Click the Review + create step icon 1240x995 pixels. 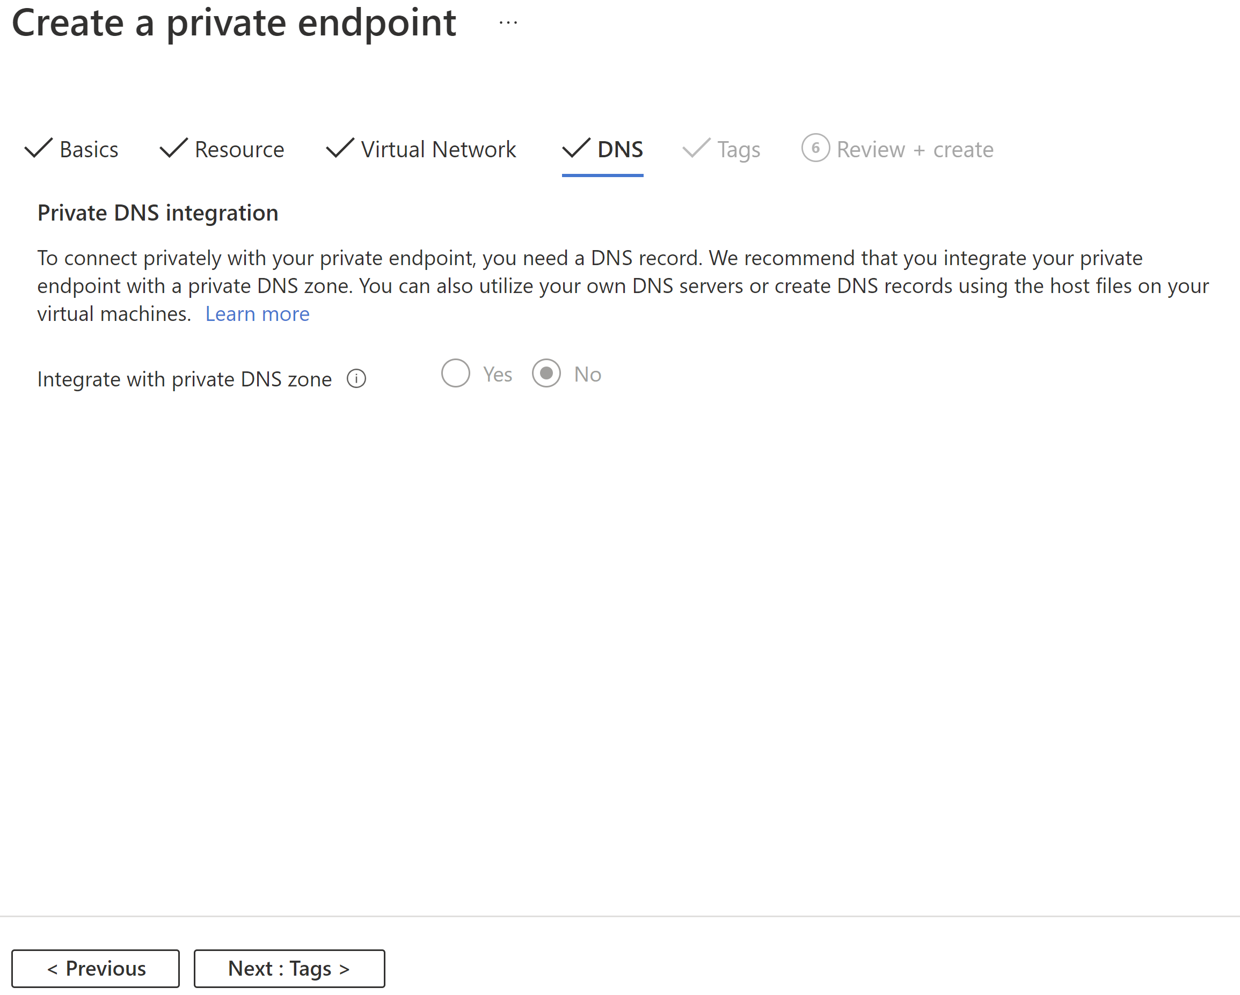coord(816,150)
